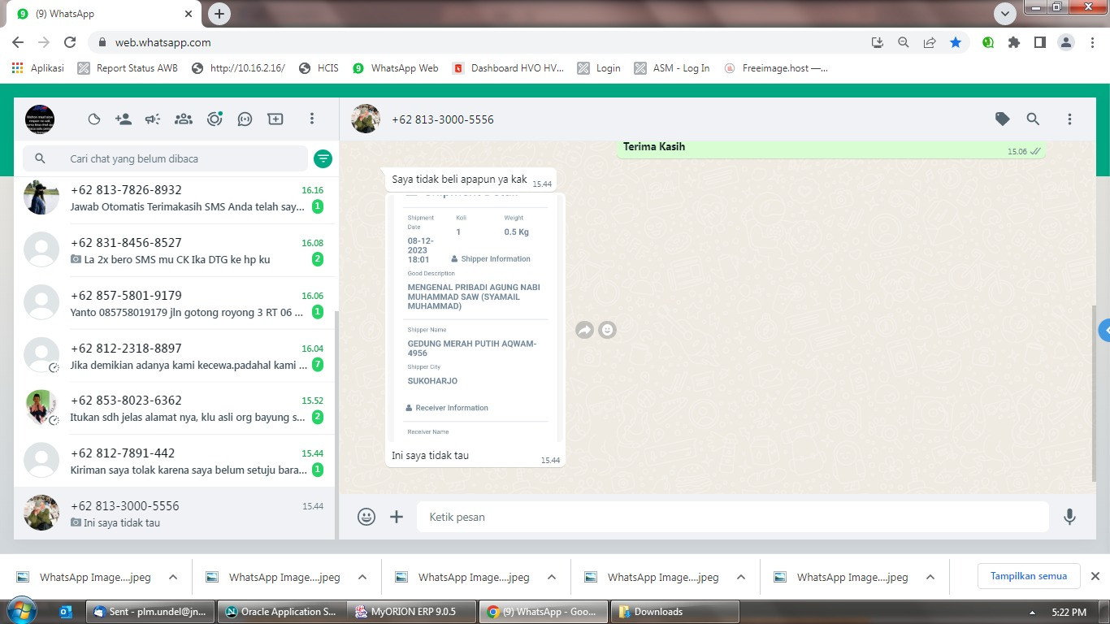Open the emoji picker in composer
The image size is (1110, 624).
(x=366, y=517)
